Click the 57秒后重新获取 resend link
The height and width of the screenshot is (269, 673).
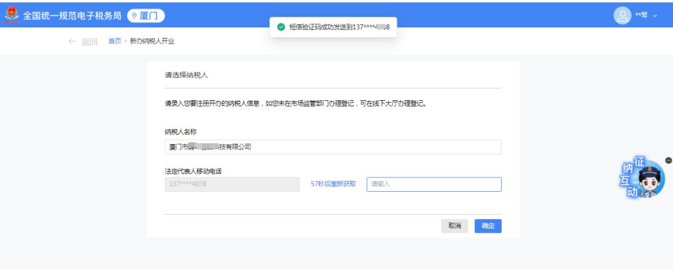click(333, 184)
